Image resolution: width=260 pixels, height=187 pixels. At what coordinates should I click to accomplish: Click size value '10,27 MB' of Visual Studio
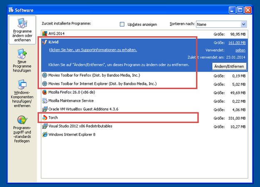coord(238,127)
